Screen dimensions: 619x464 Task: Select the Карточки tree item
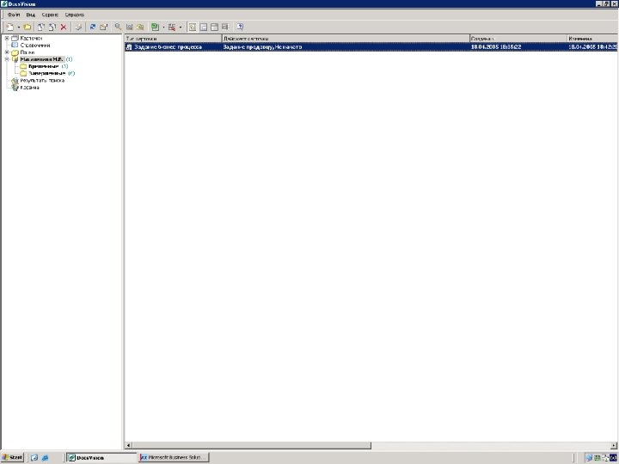tap(31, 39)
